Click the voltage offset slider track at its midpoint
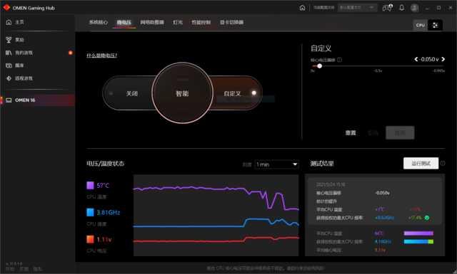This screenshot has width=457, height=274. pyautogui.click(x=378, y=66)
